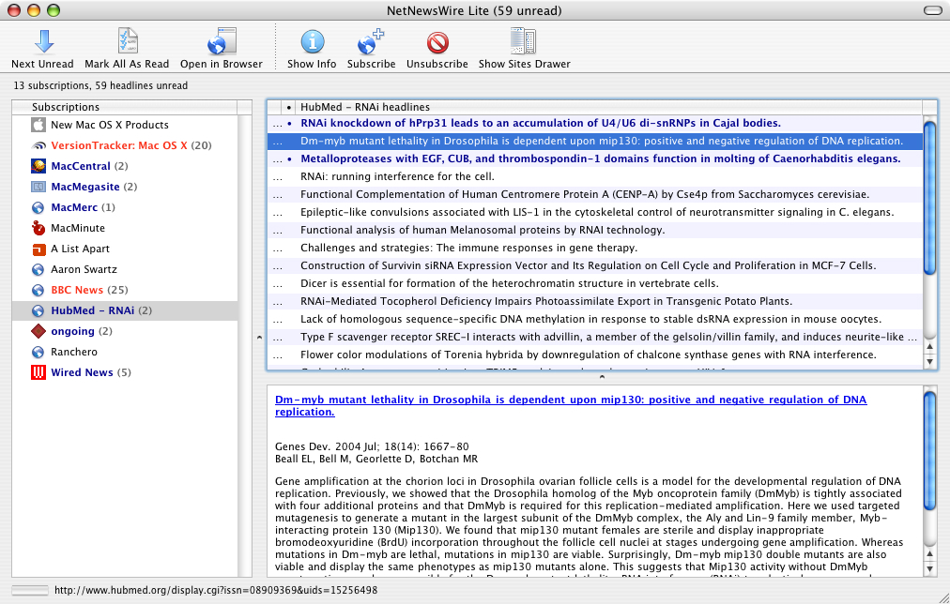Viewport: 950px width, 604px height.
Task: Click the Unsubscribe icon
Action: (x=437, y=42)
